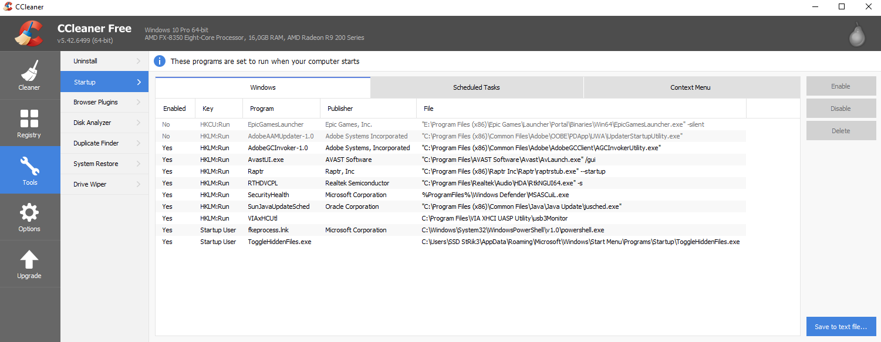Image resolution: width=881 pixels, height=342 pixels.
Task: Sort the list by Publisher column
Action: tap(340, 109)
